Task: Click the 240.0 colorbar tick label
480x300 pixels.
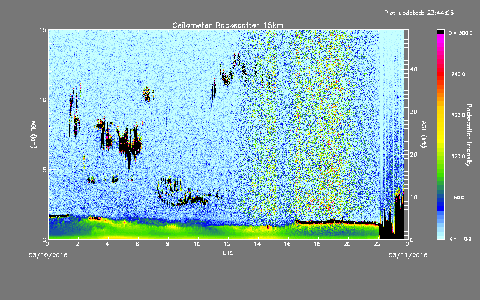Action: tap(458, 74)
